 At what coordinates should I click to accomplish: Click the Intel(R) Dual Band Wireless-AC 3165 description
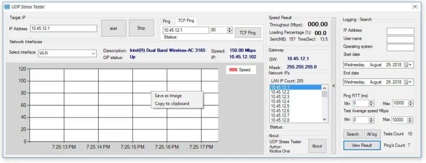(168, 50)
